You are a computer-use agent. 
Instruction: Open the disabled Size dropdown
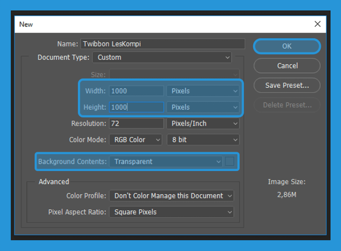pyautogui.click(x=174, y=75)
